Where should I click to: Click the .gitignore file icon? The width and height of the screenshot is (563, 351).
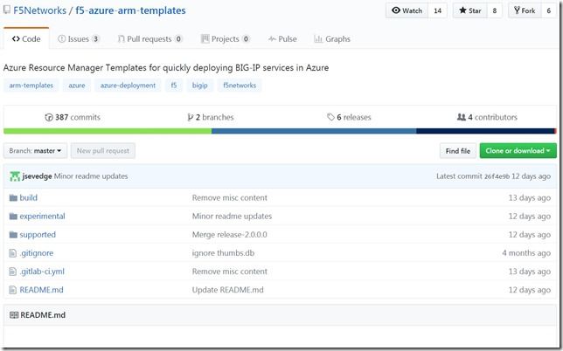[x=13, y=253]
